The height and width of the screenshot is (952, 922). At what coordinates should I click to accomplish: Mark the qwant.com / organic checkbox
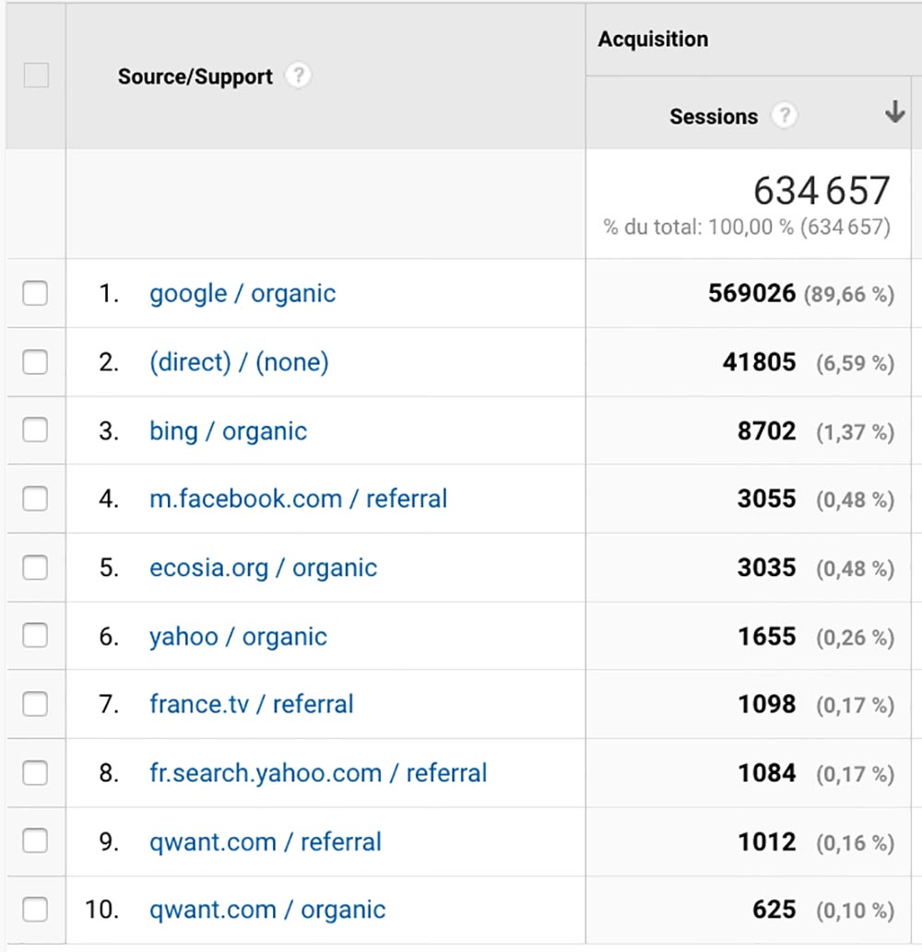35,910
